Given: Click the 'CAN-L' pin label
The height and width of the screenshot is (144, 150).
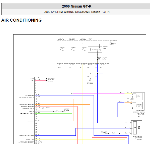Looking at the screenshot, I should pos(32,81).
